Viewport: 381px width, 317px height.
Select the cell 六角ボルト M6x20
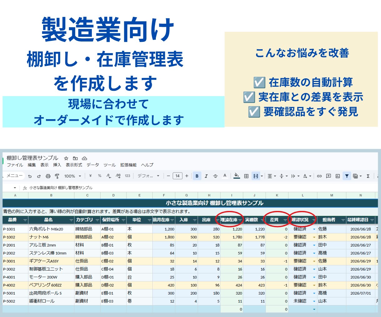pos(51,229)
